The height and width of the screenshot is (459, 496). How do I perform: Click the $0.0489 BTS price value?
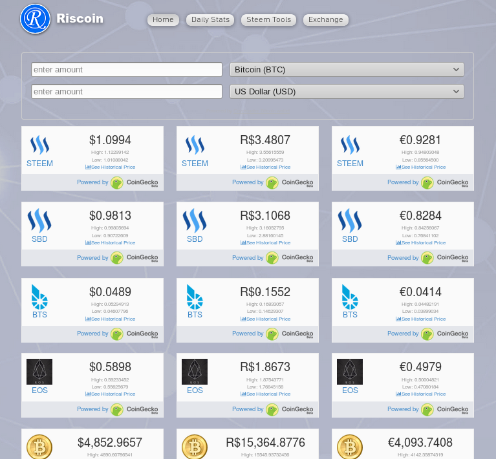click(x=110, y=292)
